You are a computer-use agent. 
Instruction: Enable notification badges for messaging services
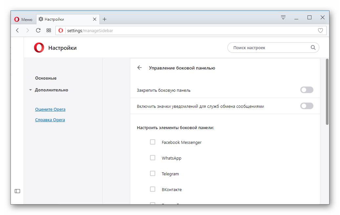[307, 106]
